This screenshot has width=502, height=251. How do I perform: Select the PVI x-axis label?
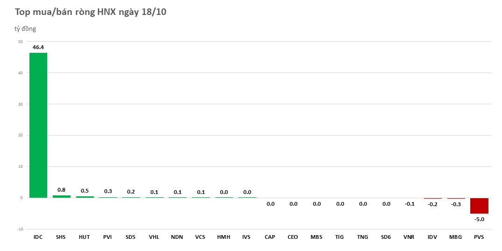pos(108,237)
